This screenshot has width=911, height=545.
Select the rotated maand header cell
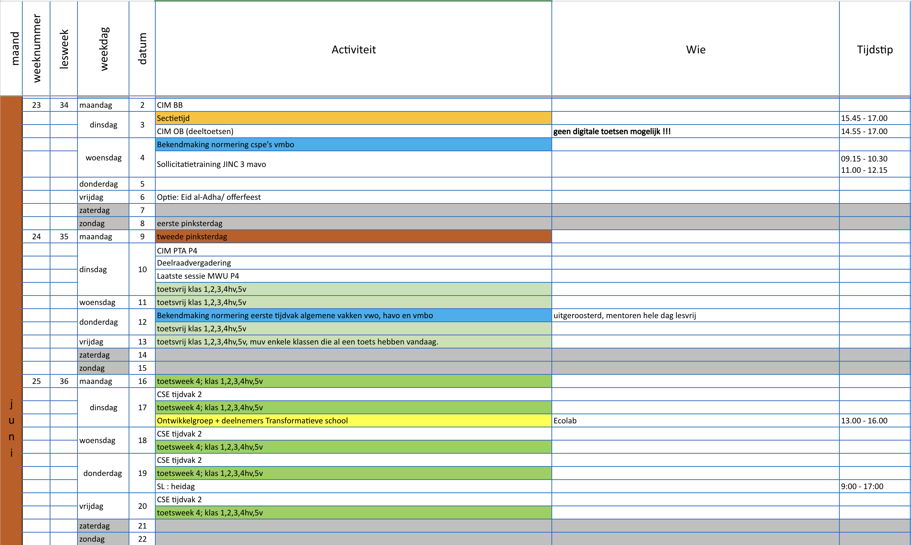click(11, 49)
